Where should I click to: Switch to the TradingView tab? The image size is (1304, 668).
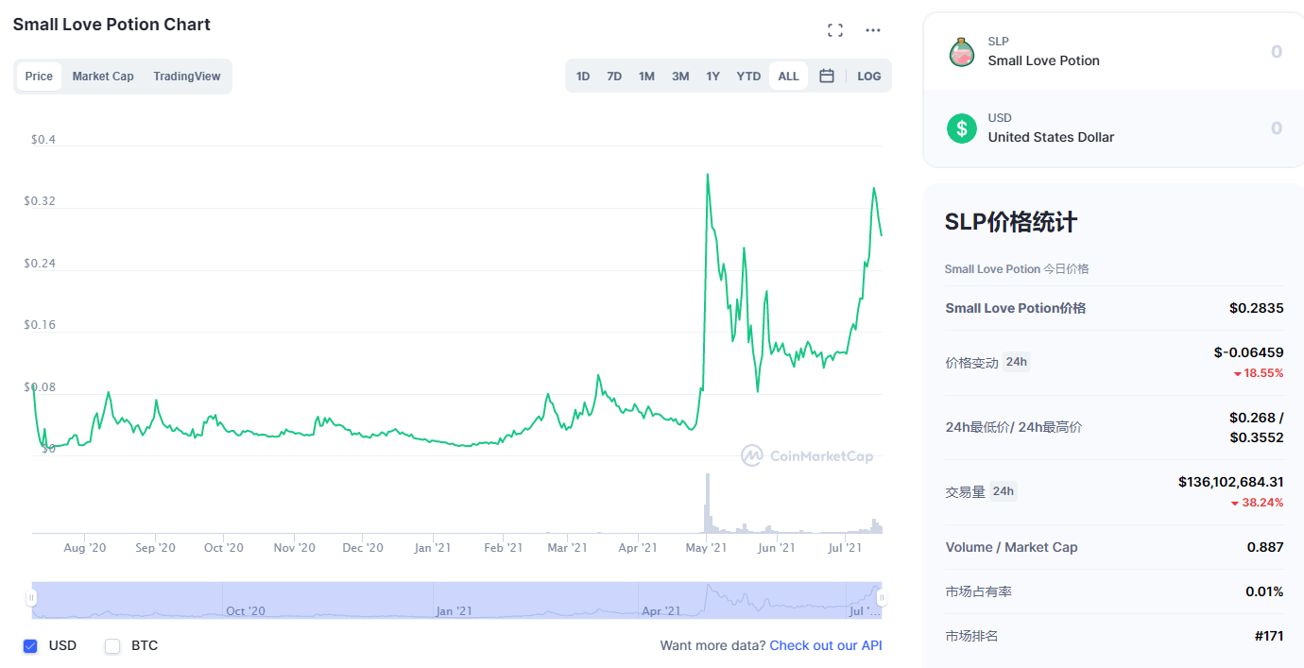187,76
